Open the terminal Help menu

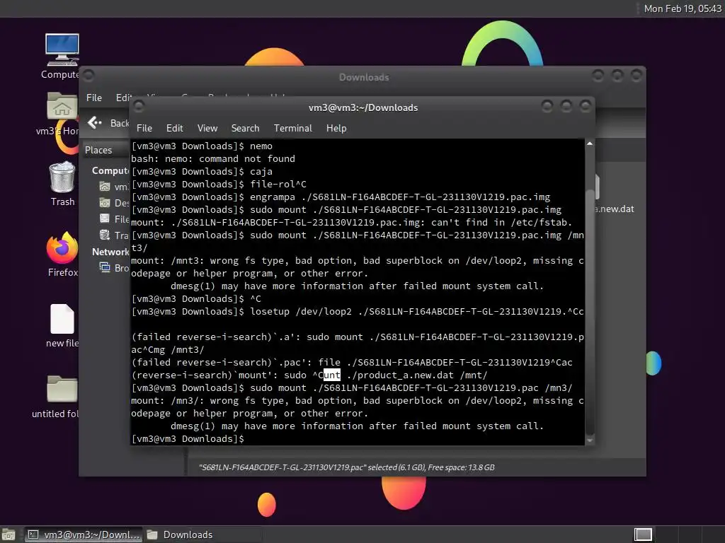tap(336, 128)
